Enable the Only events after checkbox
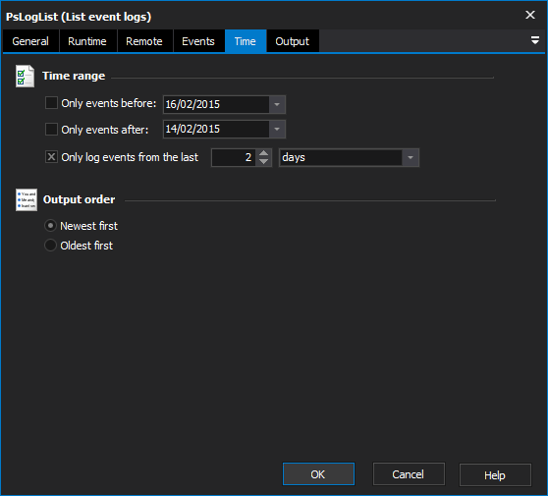 click(x=51, y=130)
